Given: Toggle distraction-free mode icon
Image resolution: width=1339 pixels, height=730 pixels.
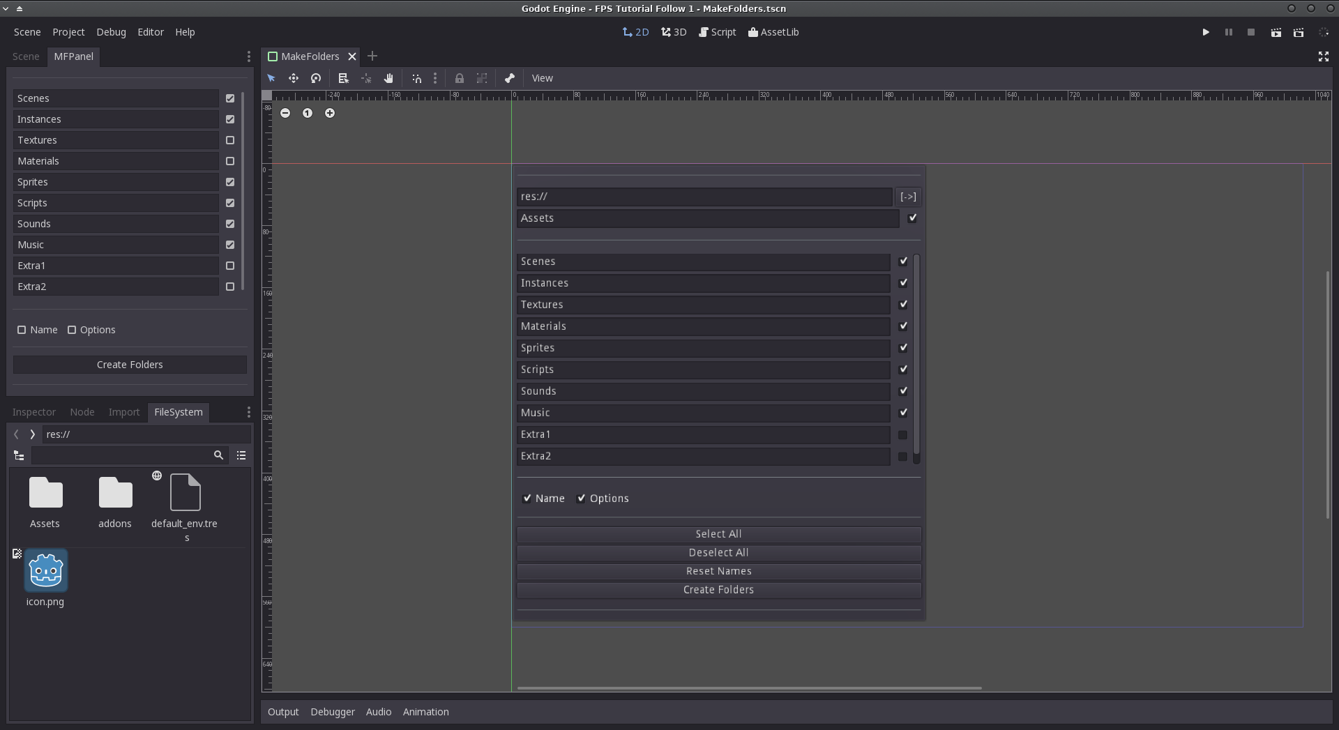Looking at the screenshot, I should [x=1324, y=56].
